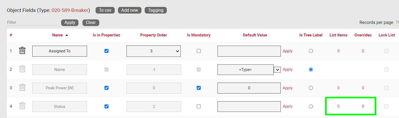Toggle sort arrow beside Name header
399x118 pixels.
(67, 35)
